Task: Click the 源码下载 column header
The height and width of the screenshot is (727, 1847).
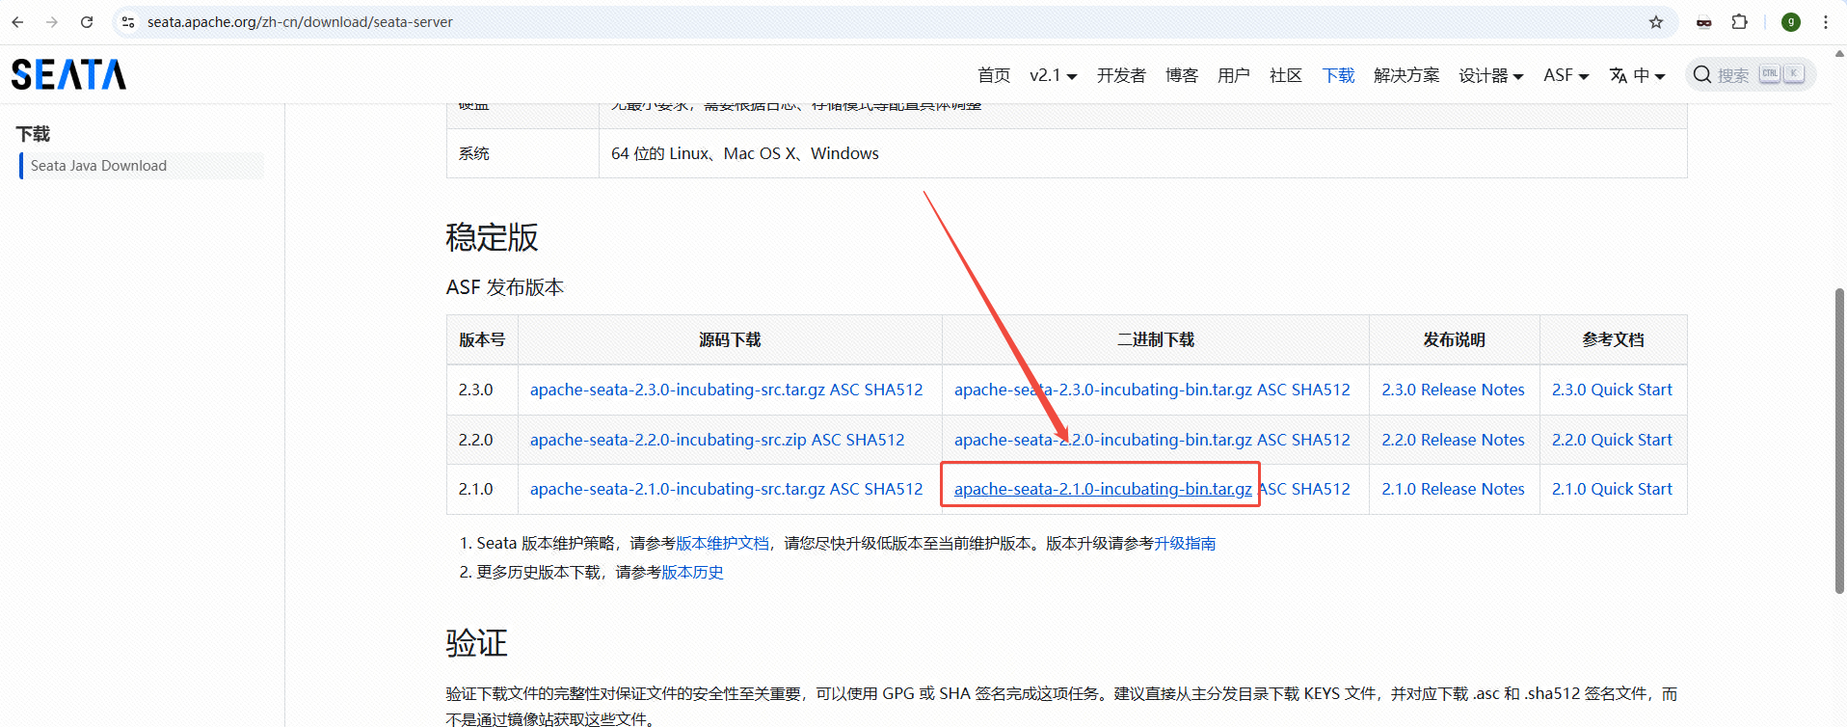Action: [730, 339]
